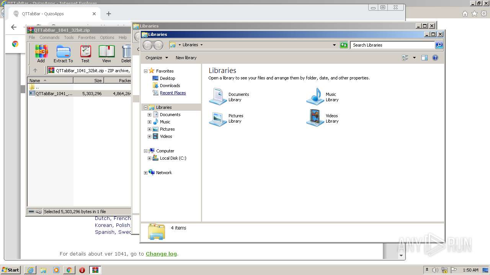
Task: Expand the Videos tree node
Action: click(x=149, y=136)
